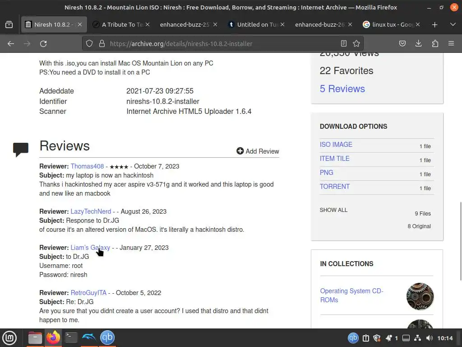The image size is (462, 347).
Task: Open the volume speaker tray icon
Action: [x=430, y=338]
